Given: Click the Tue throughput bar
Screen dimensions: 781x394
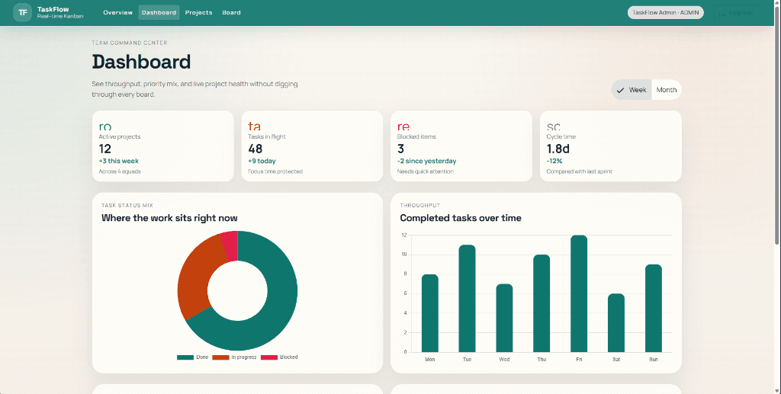Looking at the screenshot, I should [x=467, y=299].
